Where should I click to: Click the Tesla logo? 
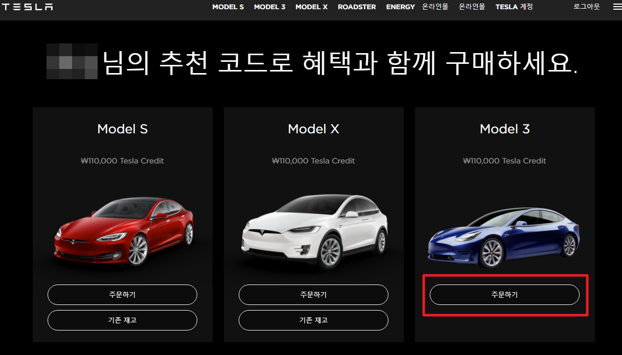[28, 7]
